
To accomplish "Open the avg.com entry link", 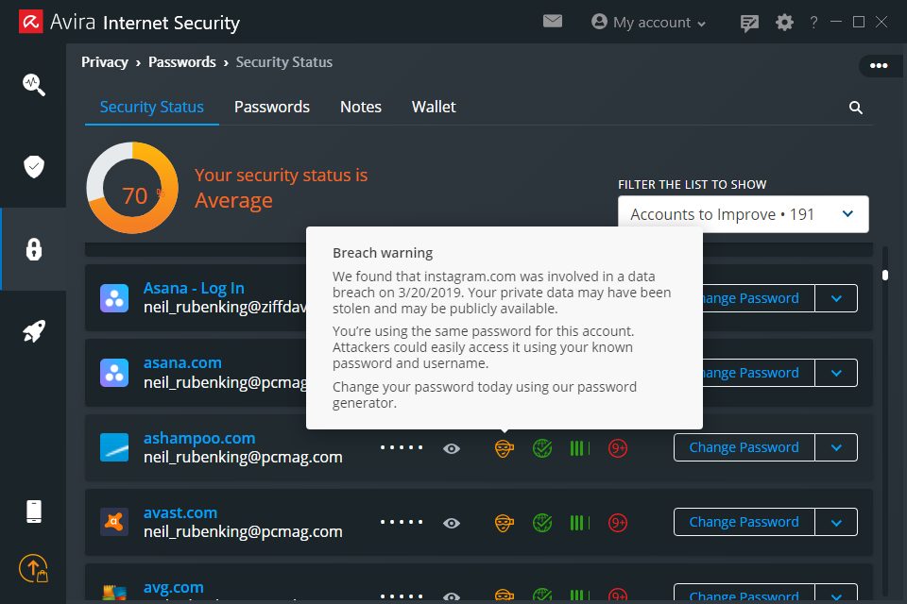I will click(x=174, y=588).
